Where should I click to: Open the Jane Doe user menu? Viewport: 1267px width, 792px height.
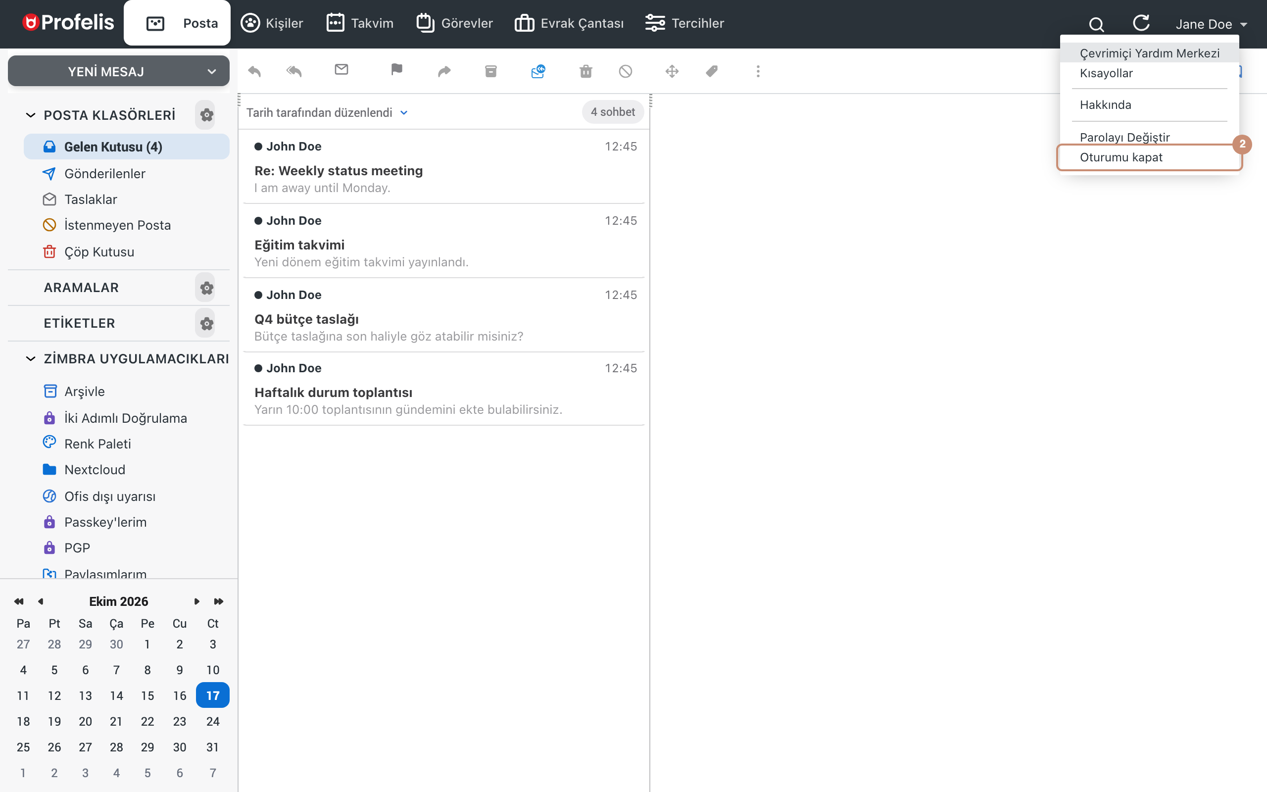tap(1211, 24)
